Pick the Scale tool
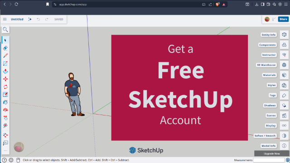The image size is (290, 163). click(x=5, y=95)
